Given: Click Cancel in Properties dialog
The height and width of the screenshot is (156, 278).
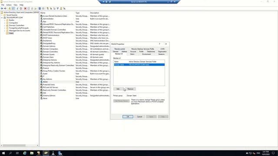Looking at the screenshot, I should [139, 117].
